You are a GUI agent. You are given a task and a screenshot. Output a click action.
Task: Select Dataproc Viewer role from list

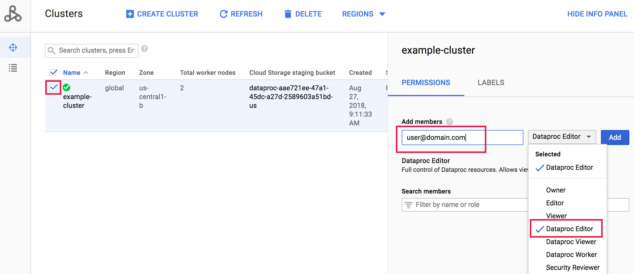pyautogui.click(x=571, y=242)
